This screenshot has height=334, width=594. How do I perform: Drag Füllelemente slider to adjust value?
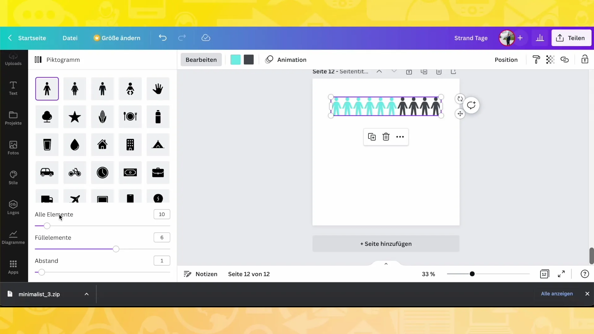(x=116, y=249)
